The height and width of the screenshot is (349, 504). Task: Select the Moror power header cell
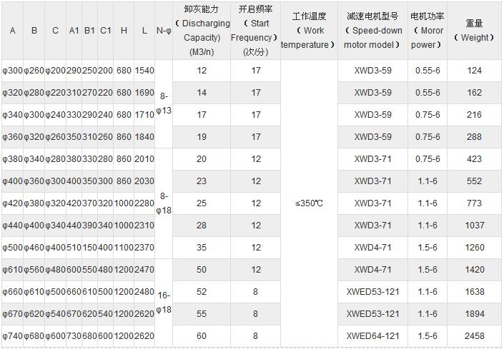(428, 31)
